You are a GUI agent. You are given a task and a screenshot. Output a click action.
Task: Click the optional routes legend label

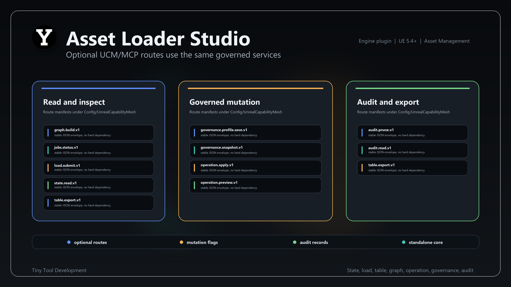(x=90, y=242)
